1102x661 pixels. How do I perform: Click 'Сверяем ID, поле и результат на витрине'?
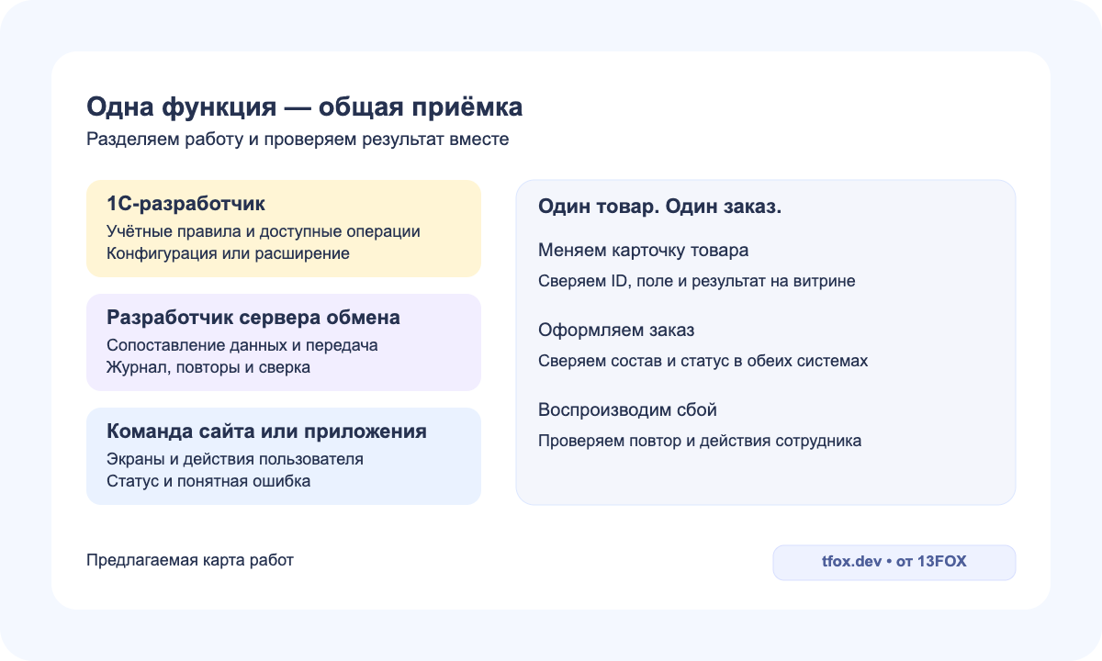coord(697,281)
